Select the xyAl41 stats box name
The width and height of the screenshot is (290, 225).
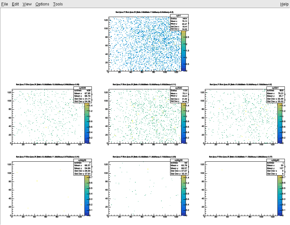click(275, 88)
